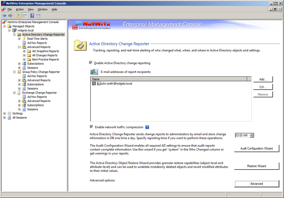The image size is (284, 198).
Task: Collapse the Managed Objects node
Action: coord(5,26)
